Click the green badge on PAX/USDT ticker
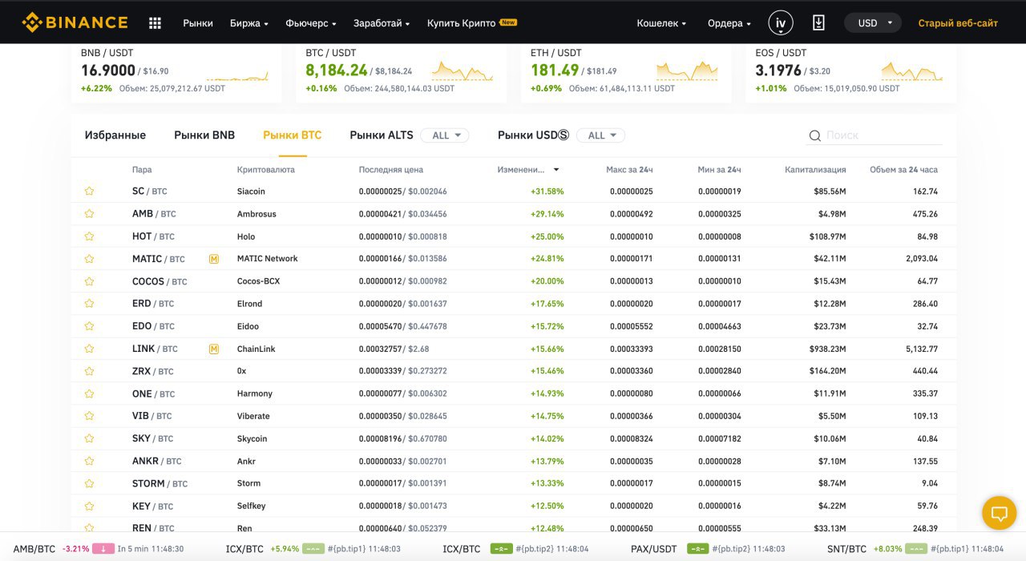1026x561 pixels. tap(698, 549)
